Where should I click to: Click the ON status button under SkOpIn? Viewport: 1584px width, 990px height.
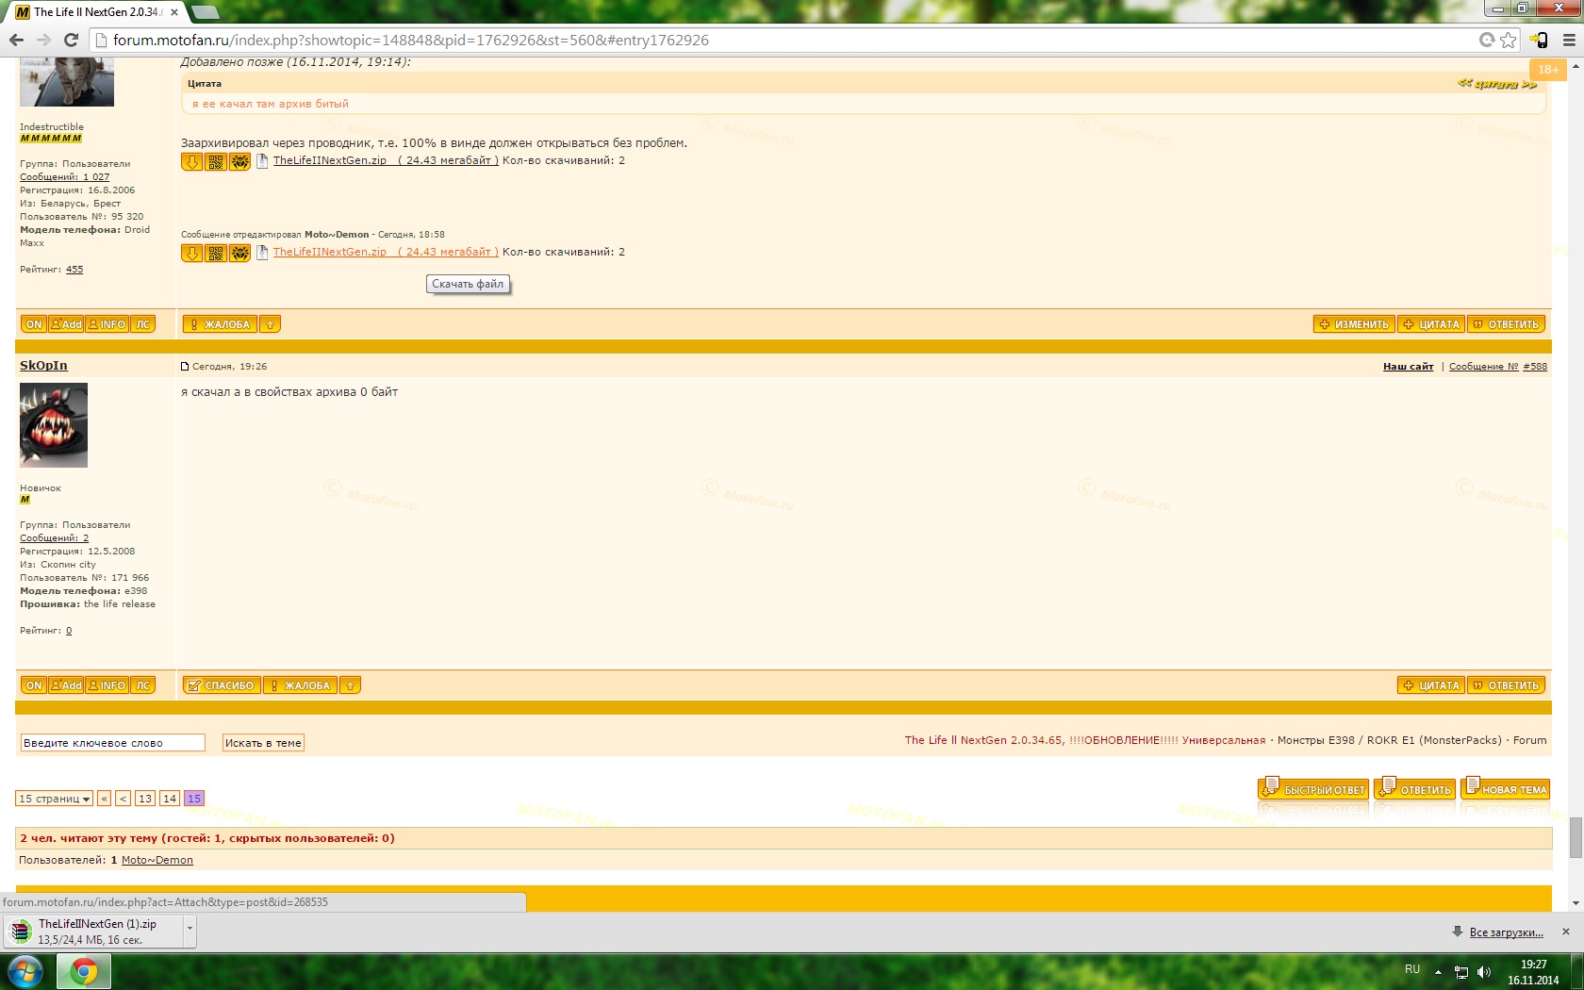[34, 685]
